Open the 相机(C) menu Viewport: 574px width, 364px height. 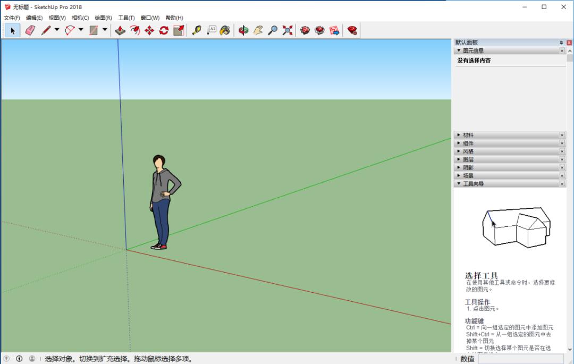pyautogui.click(x=80, y=18)
